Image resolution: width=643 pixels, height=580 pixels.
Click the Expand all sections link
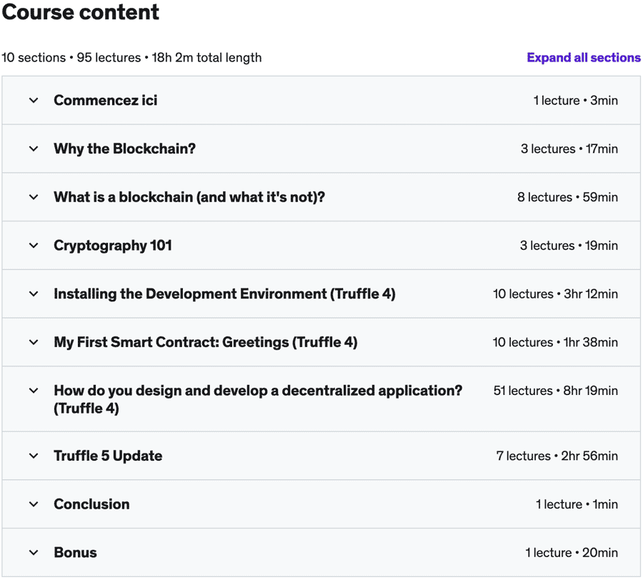click(x=584, y=57)
